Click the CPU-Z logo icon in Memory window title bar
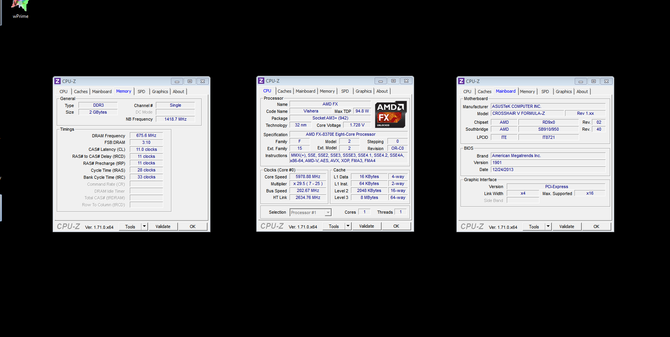The height and width of the screenshot is (337, 670). (58, 81)
